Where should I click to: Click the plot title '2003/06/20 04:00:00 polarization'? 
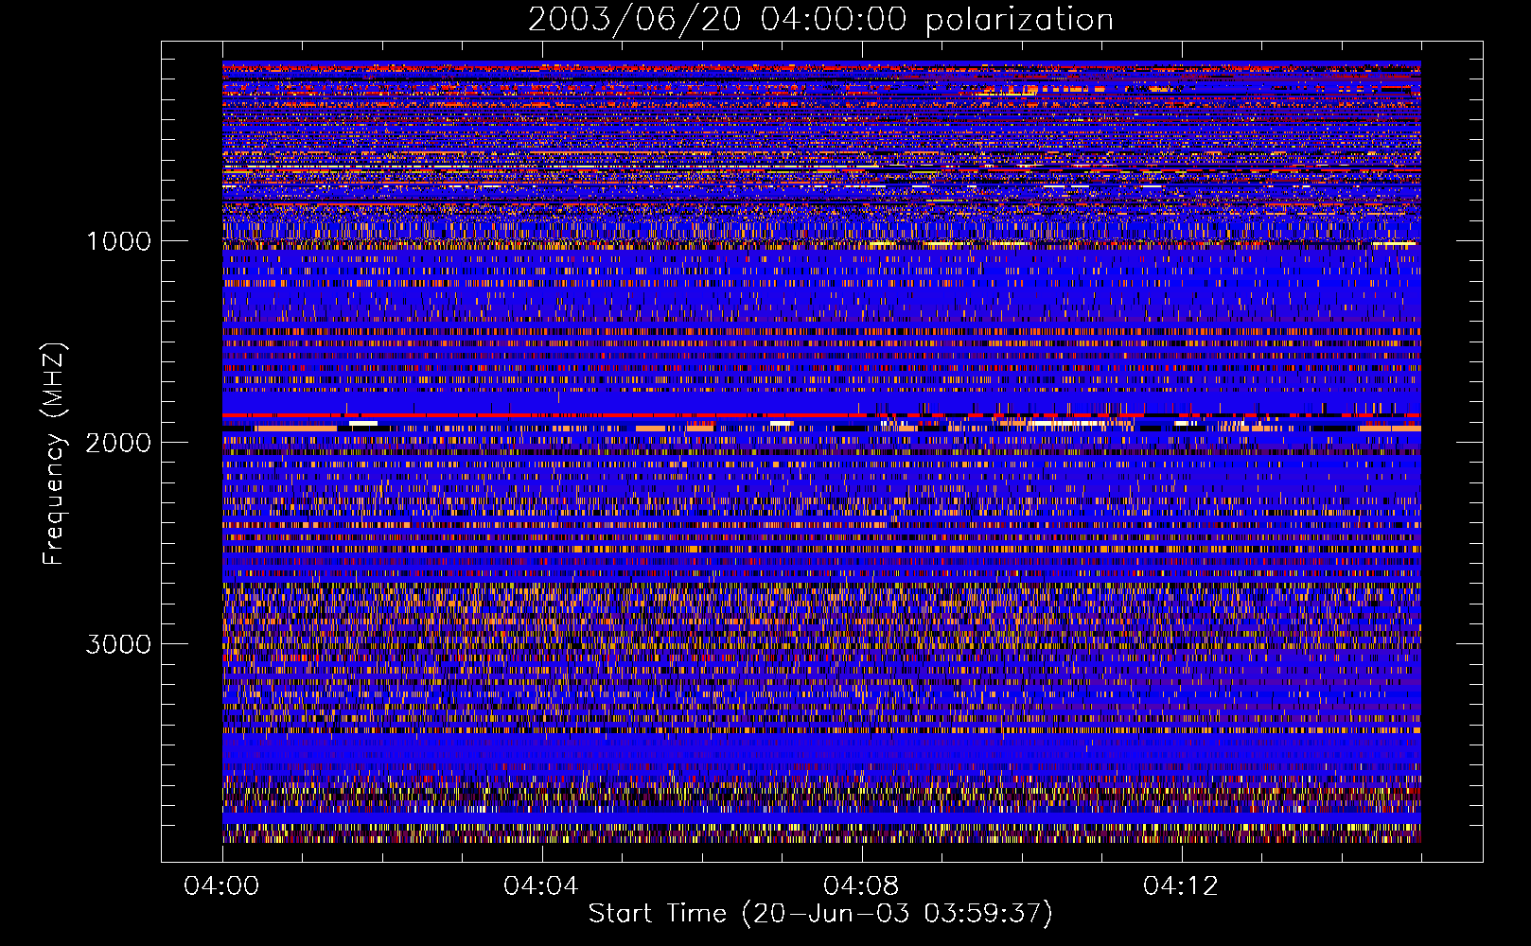coord(820,20)
